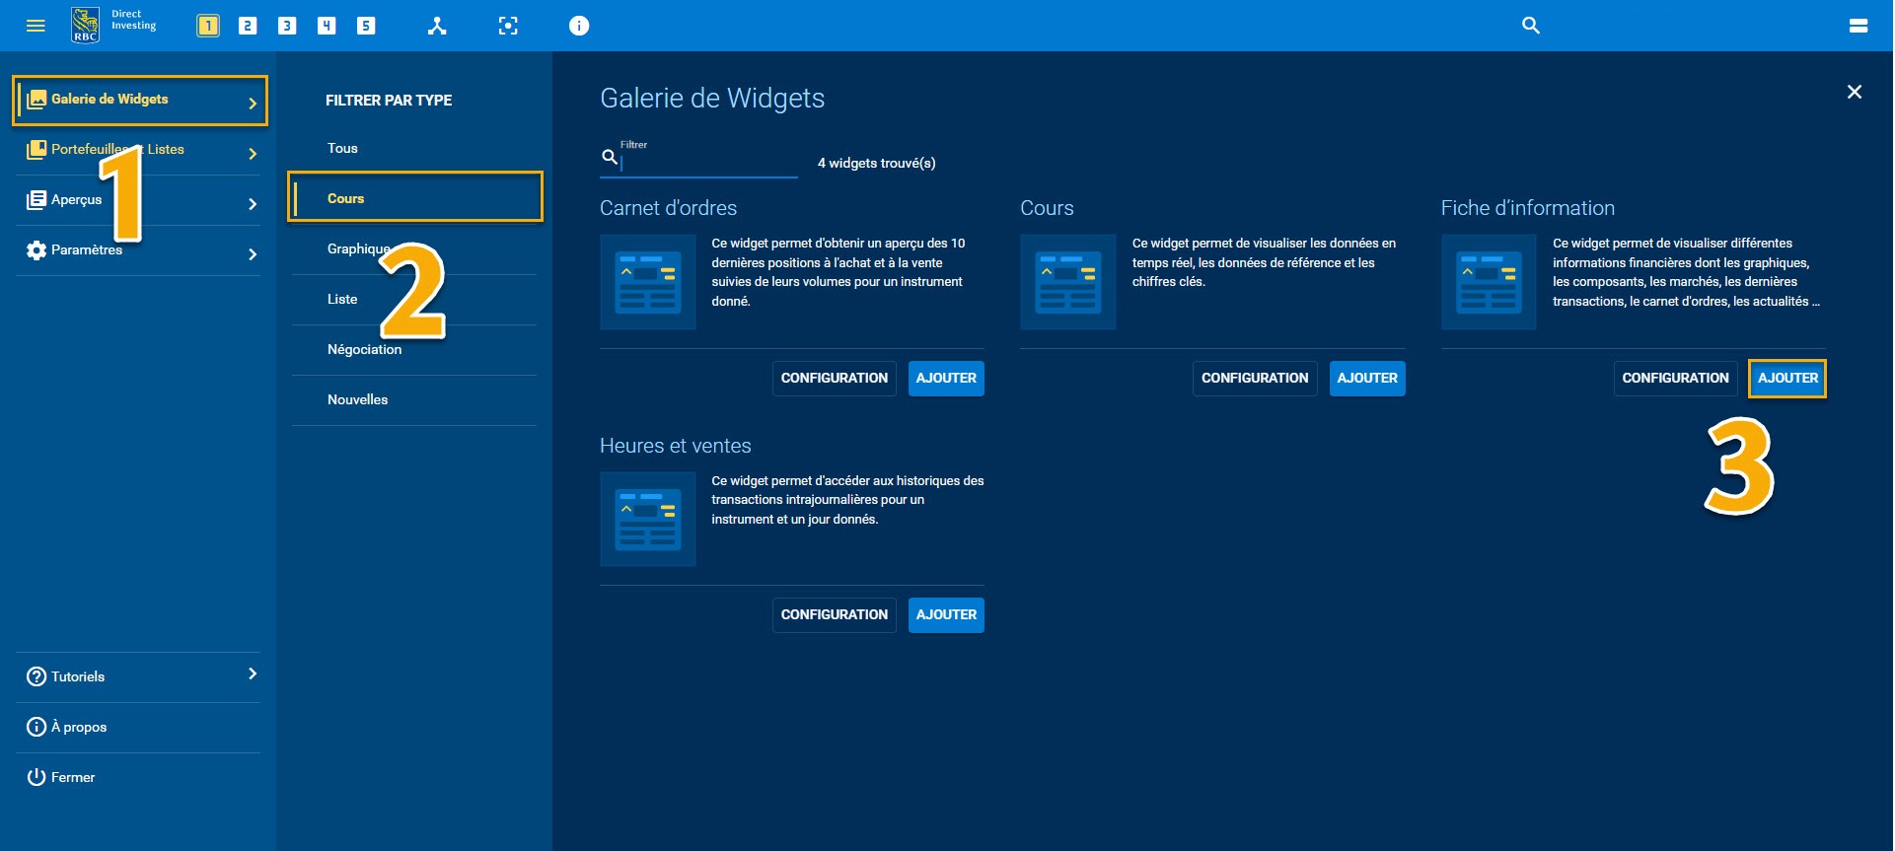Click the filter magnifier icon

tap(610, 157)
